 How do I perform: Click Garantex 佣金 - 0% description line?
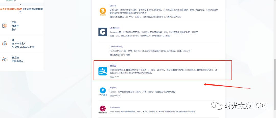(140, 36)
